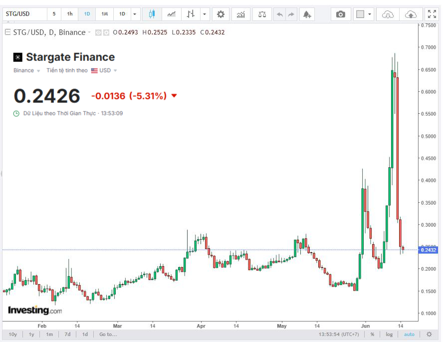Select 5 minute interval
The width and height of the screenshot is (443, 342).
pyautogui.click(x=54, y=14)
